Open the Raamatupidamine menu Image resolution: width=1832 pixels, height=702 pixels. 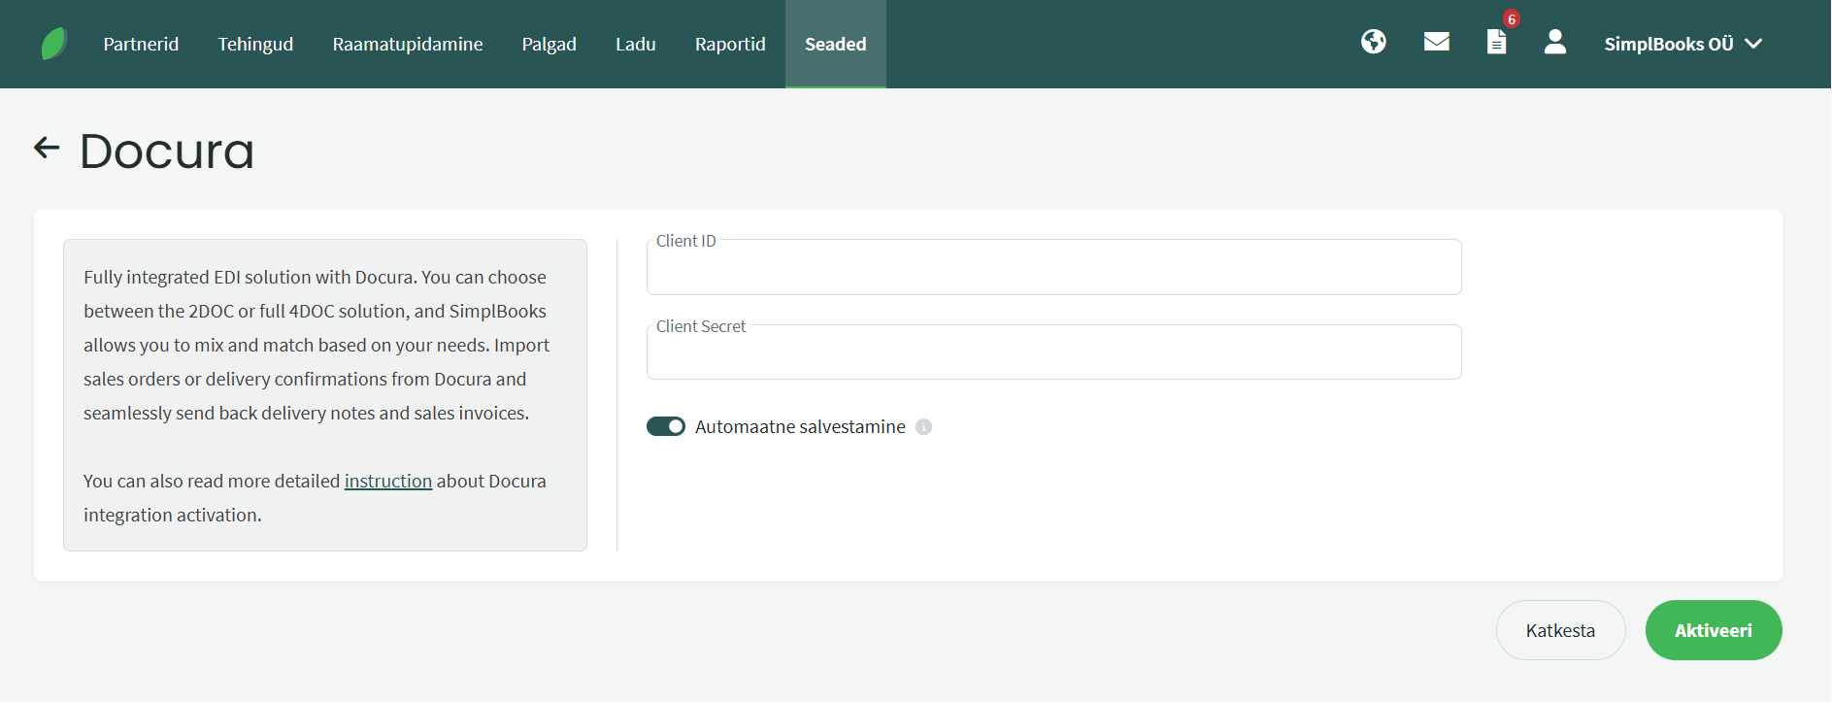coord(408,44)
